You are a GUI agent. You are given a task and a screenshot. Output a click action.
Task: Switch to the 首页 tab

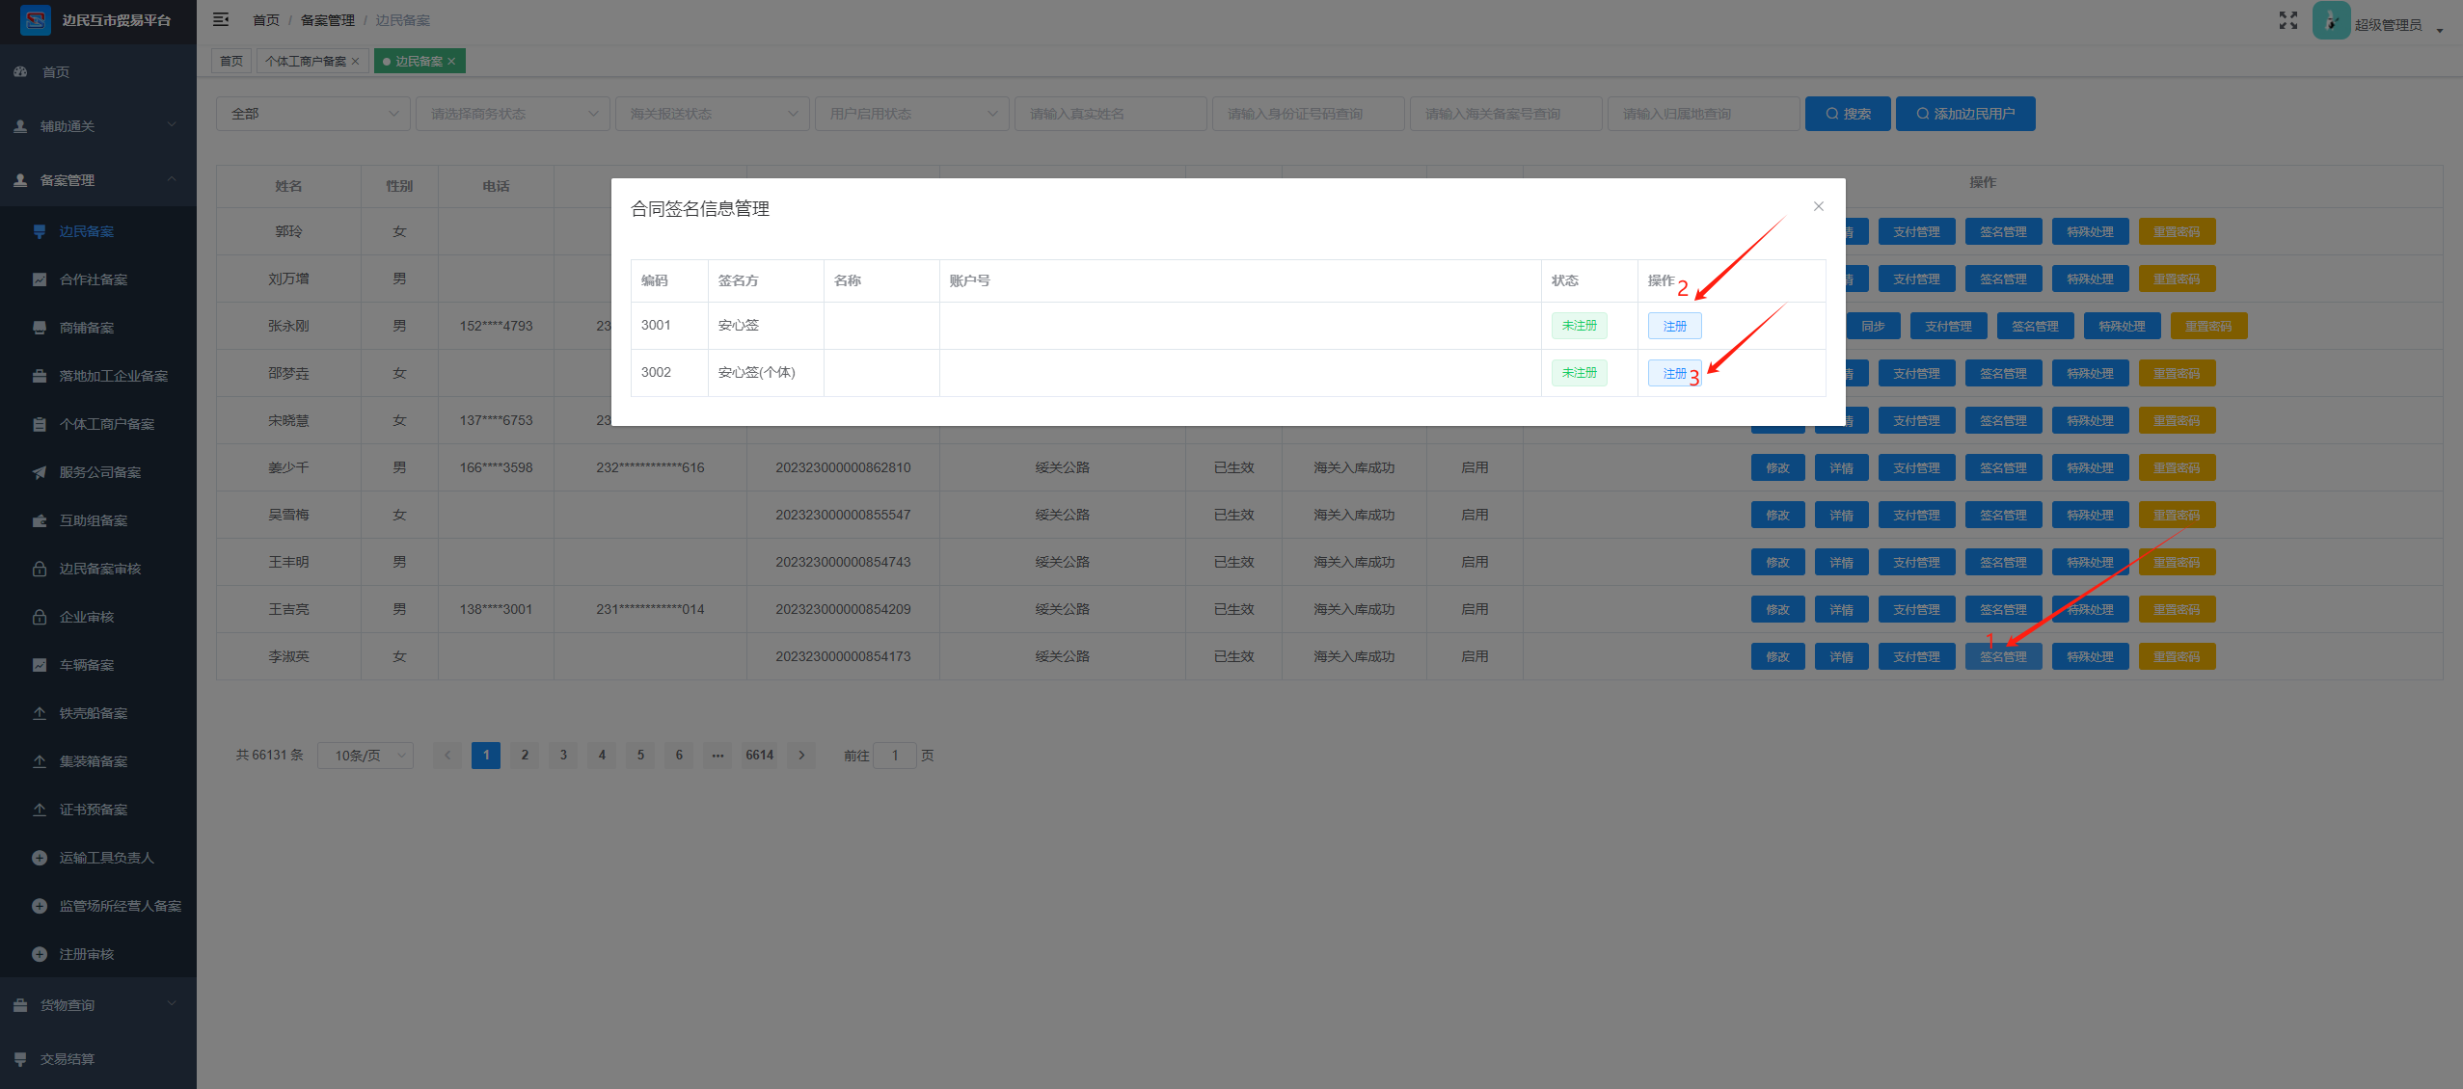click(231, 62)
